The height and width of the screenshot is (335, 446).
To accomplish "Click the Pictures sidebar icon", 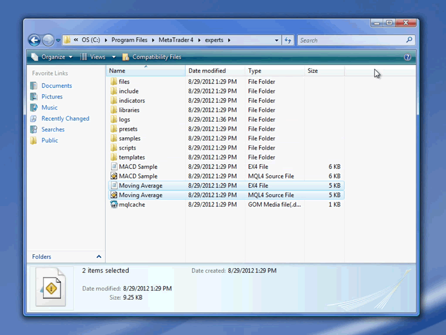I will 34,97.
